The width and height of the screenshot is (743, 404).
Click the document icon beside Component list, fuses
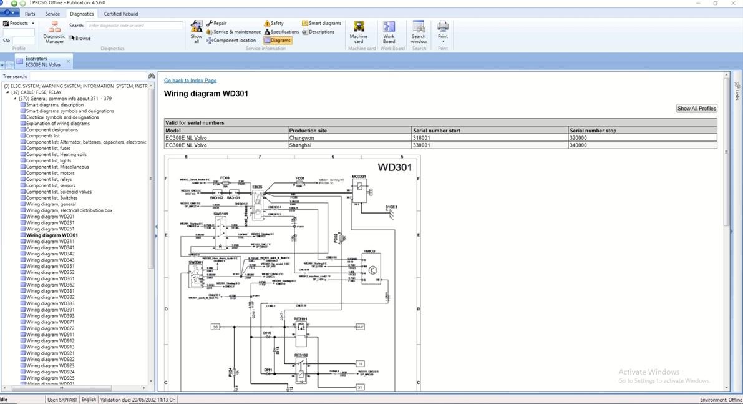coord(22,148)
